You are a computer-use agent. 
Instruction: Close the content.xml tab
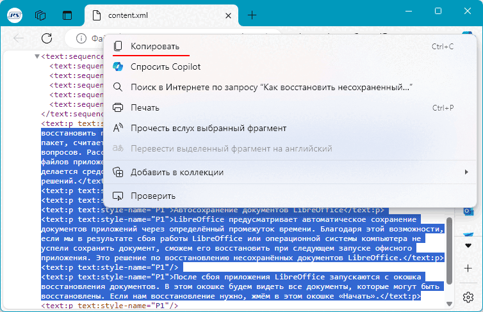click(228, 15)
